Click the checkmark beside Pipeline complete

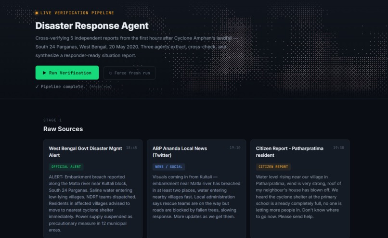(x=37, y=87)
